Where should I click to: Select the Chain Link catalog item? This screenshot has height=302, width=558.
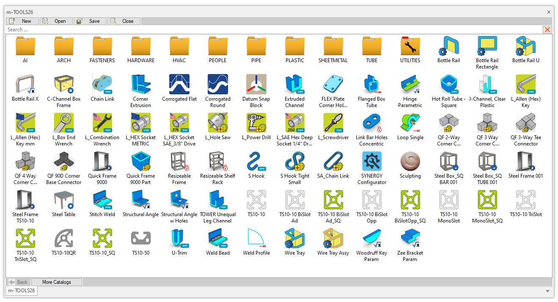102,85
